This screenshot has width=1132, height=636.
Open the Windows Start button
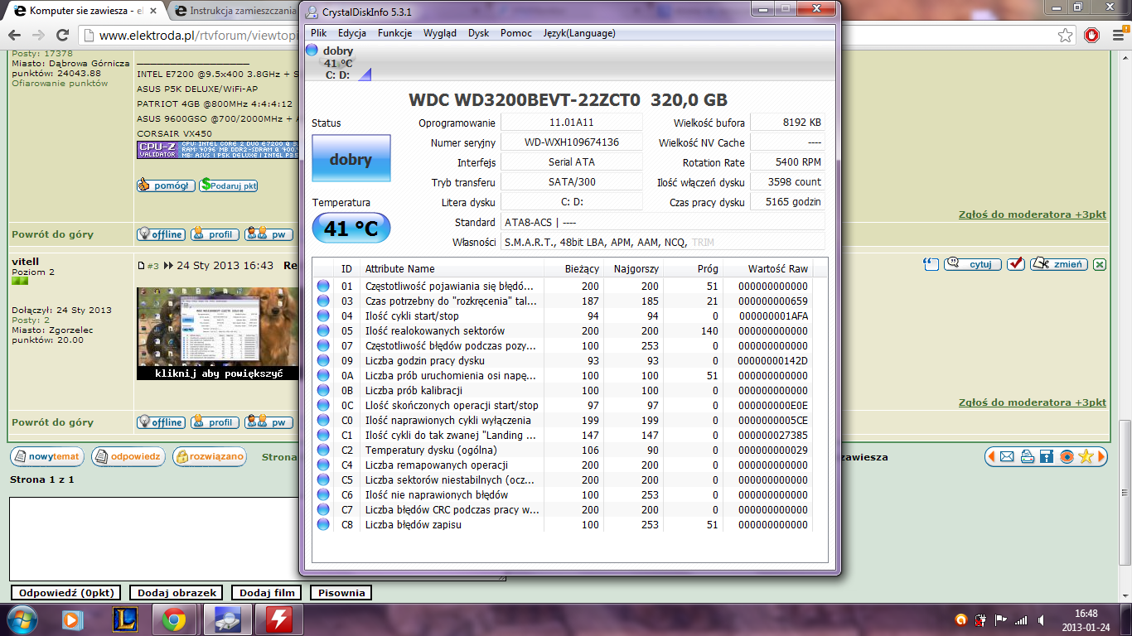pyautogui.click(x=22, y=619)
